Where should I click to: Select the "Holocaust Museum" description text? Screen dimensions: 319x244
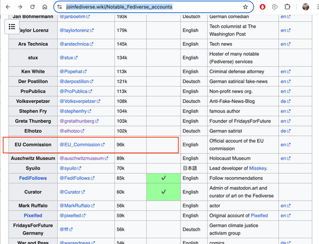230,159
